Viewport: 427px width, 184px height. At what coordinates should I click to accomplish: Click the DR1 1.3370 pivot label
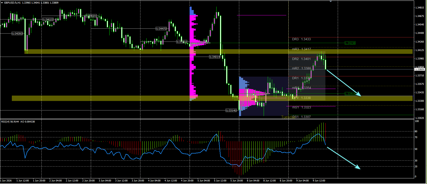coord(301,78)
